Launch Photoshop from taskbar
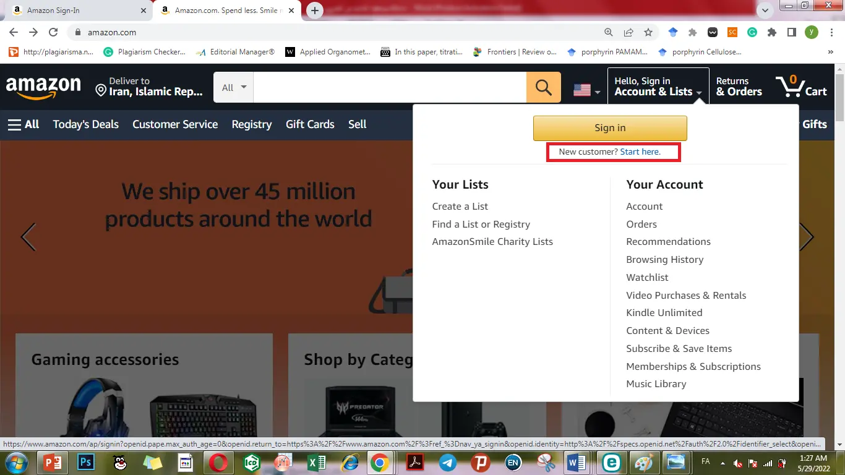This screenshot has width=845, height=475. (85, 462)
